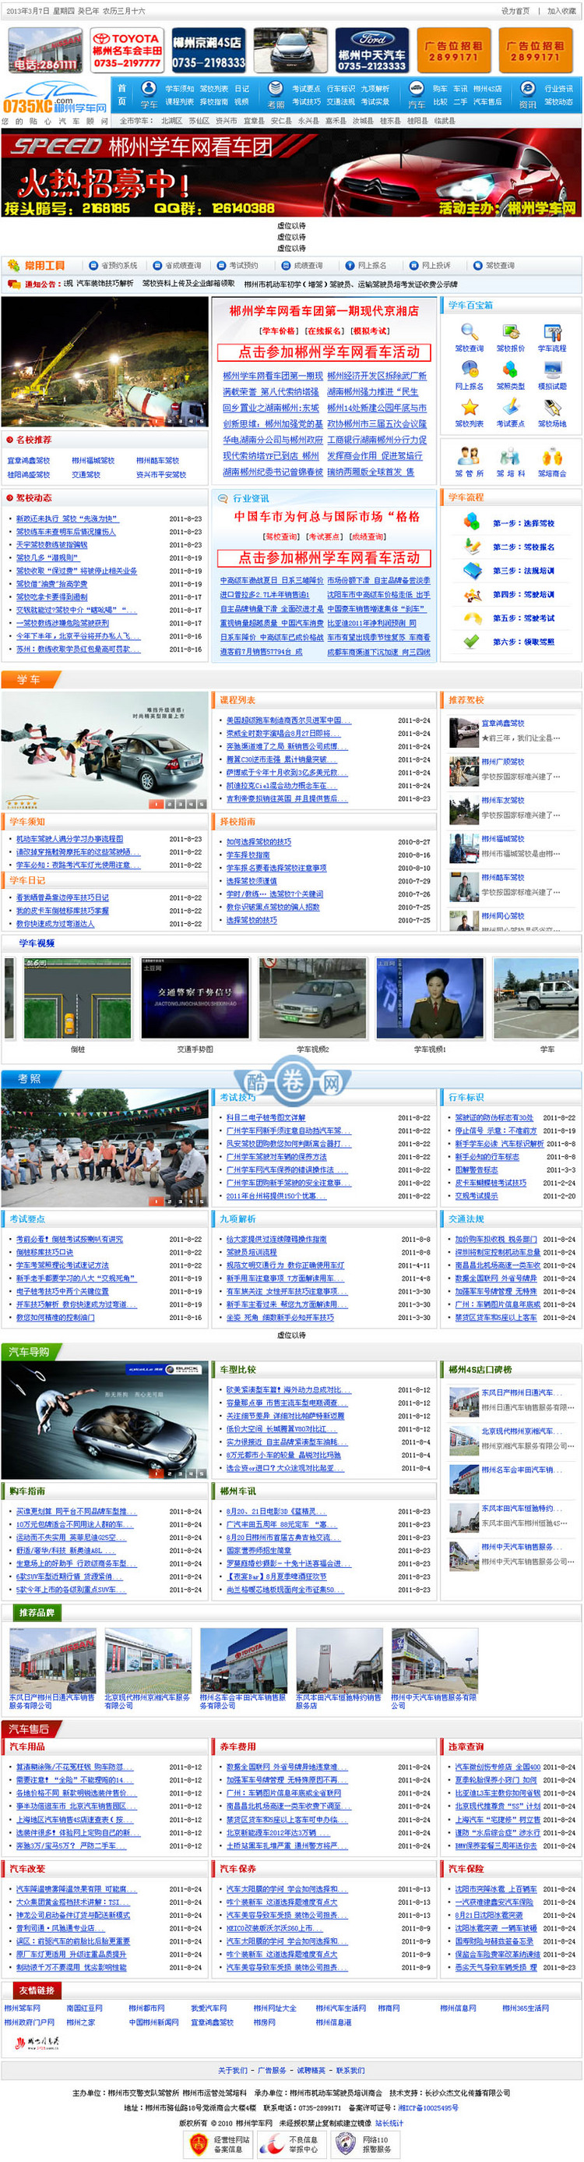Image resolution: width=584 pixels, height=2162 pixels.
Task: Click 驾校查询 magnifier icon in 学车百宝箱
Action: click(470, 331)
